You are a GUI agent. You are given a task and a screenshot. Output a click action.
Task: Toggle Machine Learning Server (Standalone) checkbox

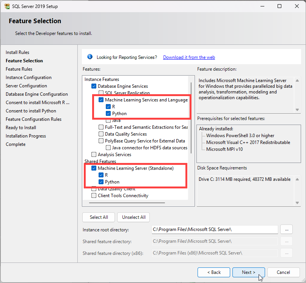pos(94,168)
